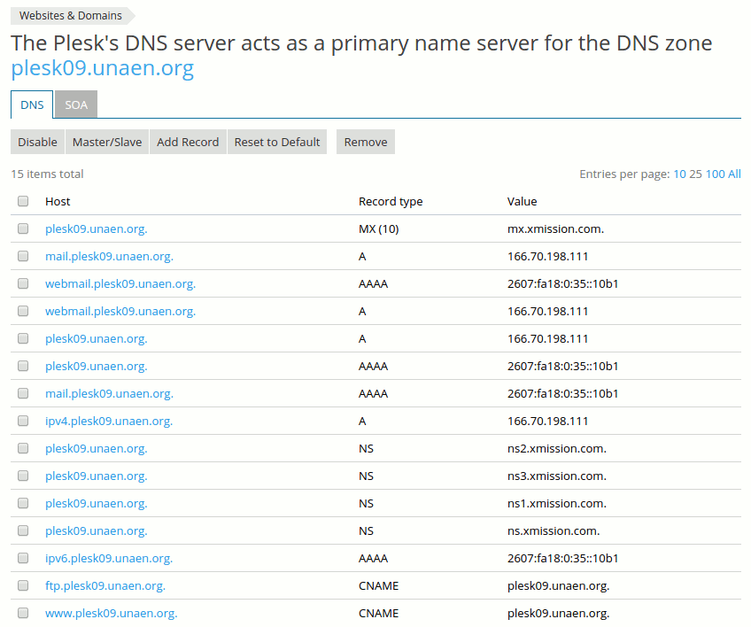Tick the ipv4.plesk09.unaen.org record checkbox
Viewport: 751px width, 627px height.
tap(23, 421)
